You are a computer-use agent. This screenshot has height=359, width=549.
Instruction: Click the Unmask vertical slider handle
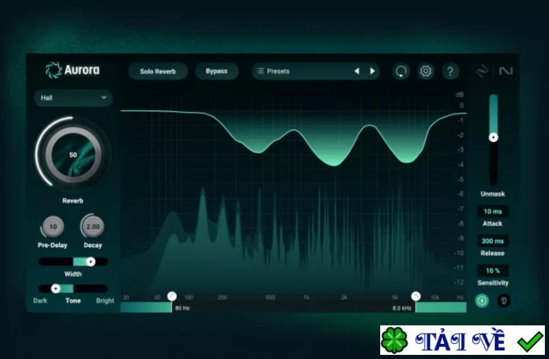493,137
